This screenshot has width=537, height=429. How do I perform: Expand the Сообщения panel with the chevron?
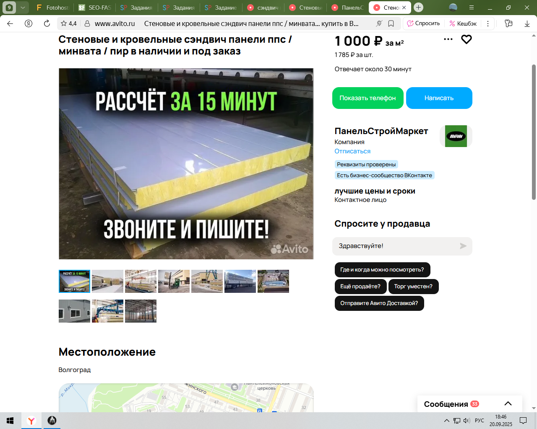pyautogui.click(x=508, y=404)
